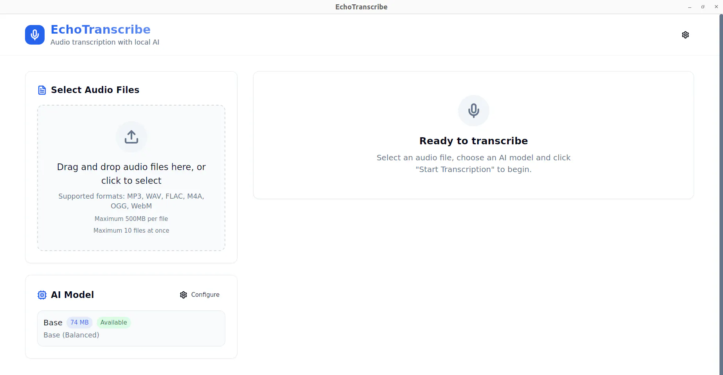Click the document icon beside Select Audio Files

pyautogui.click(x=42, y=90)
